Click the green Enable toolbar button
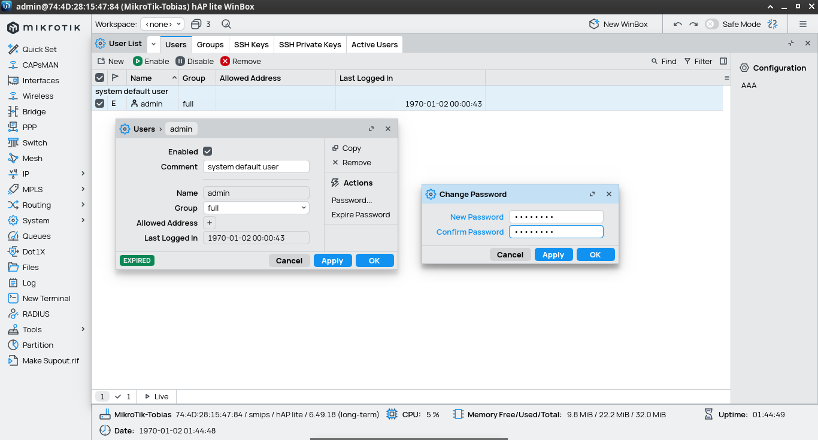This screenshot has width=818, height=440. click(x=151, y=61)
